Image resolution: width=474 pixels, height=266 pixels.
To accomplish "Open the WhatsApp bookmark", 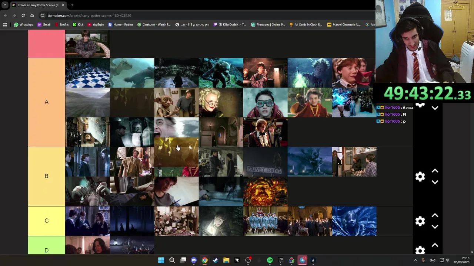I will 24,24.
